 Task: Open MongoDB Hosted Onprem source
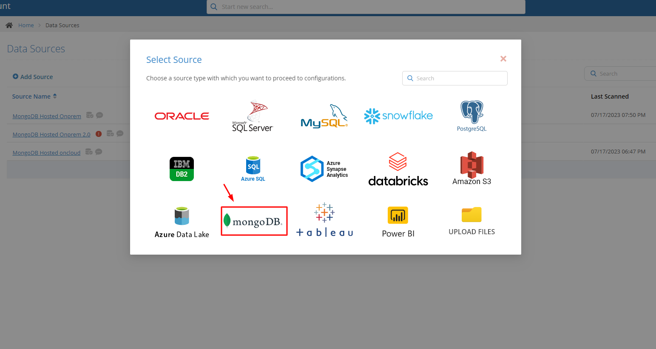[47, 116]
